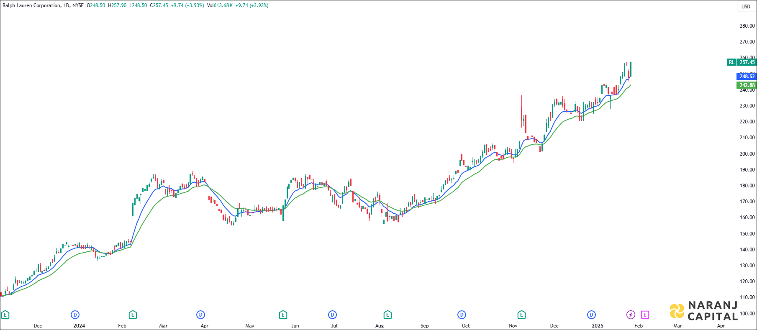The image size is (757, 330).
Task: Click the purple lightning latest-news icon
Action: [631, 315]
